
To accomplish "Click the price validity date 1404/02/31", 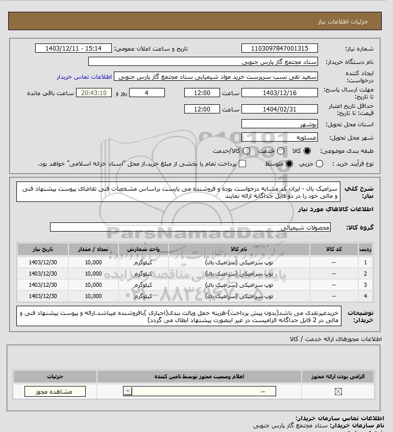I will pos(279,109).
